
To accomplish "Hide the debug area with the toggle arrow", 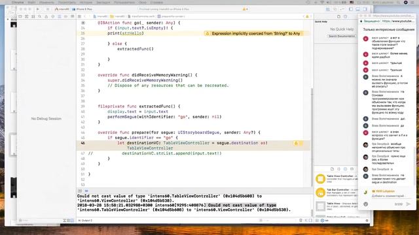I will pyautogui.click(x=80, y=191).
